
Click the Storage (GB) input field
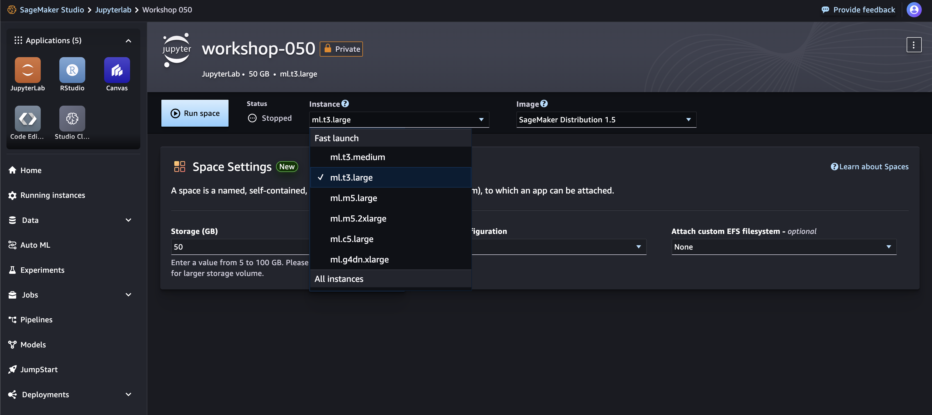[x=240, y=247]
